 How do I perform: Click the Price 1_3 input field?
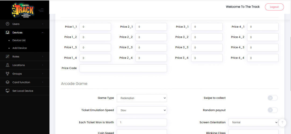95,47
